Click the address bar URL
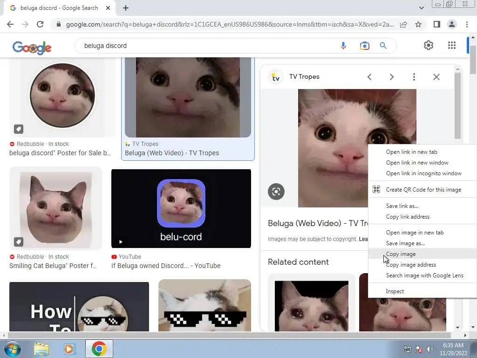Screen dimensions: 477x358 pyautogui.click(x=230, y=24)
